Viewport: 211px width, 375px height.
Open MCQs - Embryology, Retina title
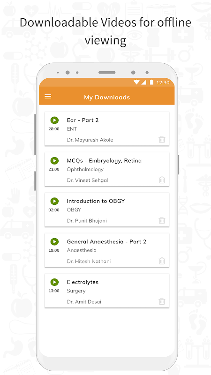pyautogui.click(x=104, y=161)
